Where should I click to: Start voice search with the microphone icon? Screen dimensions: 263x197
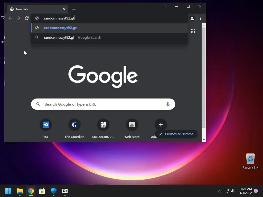(168, 104)
